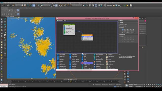
Task: Click the Redo arrow in main toolbar
Action: pos(5,6)
